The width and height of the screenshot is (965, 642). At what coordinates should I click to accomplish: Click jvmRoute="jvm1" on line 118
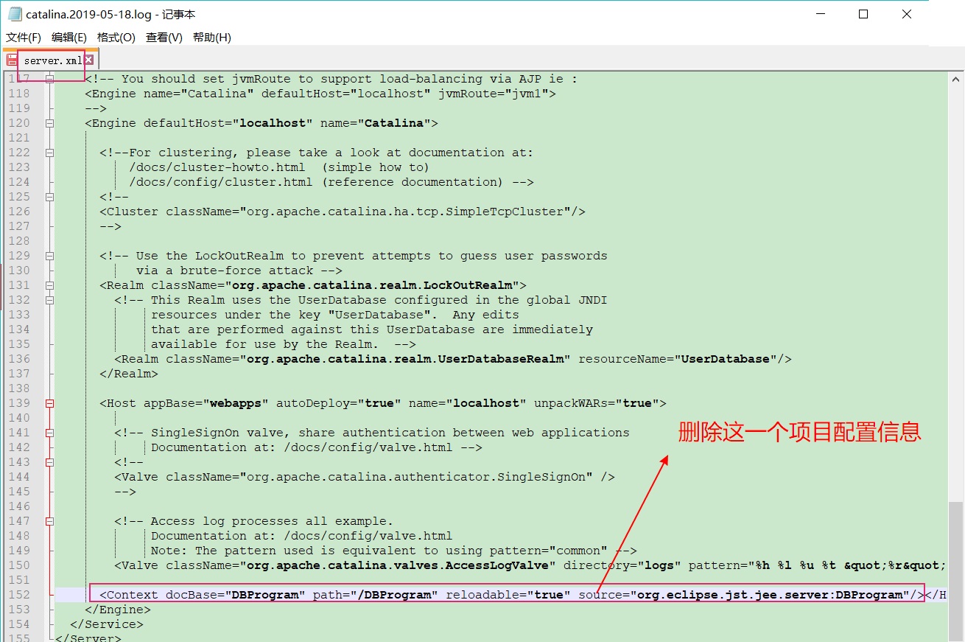[494, 94]
